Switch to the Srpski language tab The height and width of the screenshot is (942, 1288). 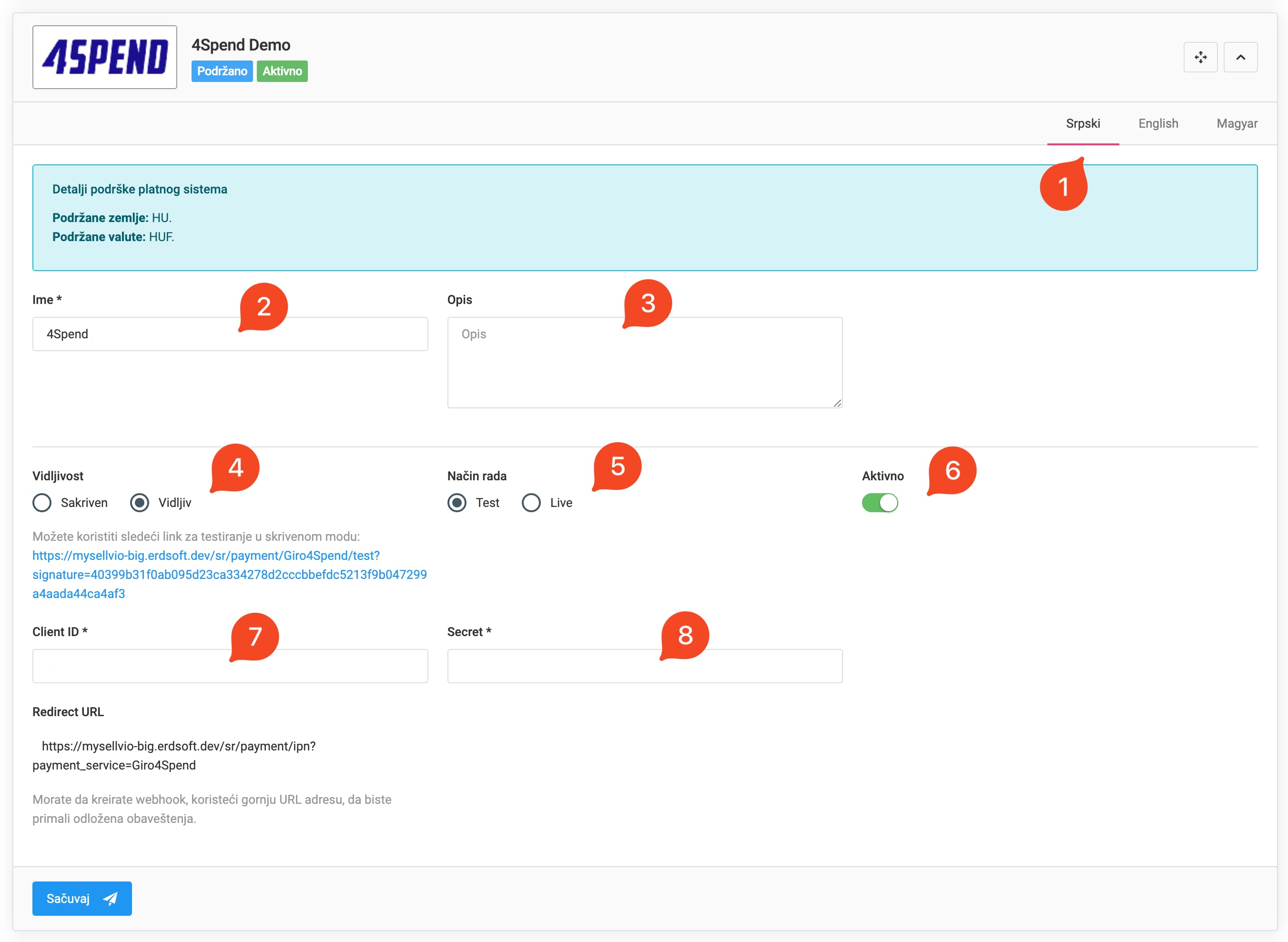click(1083, 124)
